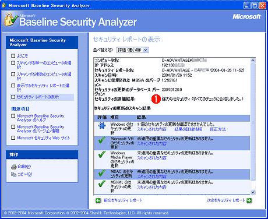Click the Microsoft logo in header
This screenshot has height=219, width=268.
coord(246,17)
